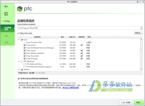Viewport: 145px width, 106px height.
Task: Select the Creo Parametric label
Action: (x=33, y=56)
